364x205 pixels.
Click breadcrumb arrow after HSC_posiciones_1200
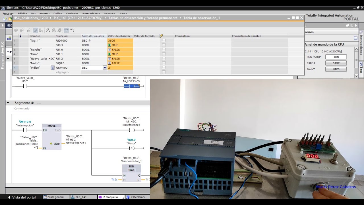(51, 18)
